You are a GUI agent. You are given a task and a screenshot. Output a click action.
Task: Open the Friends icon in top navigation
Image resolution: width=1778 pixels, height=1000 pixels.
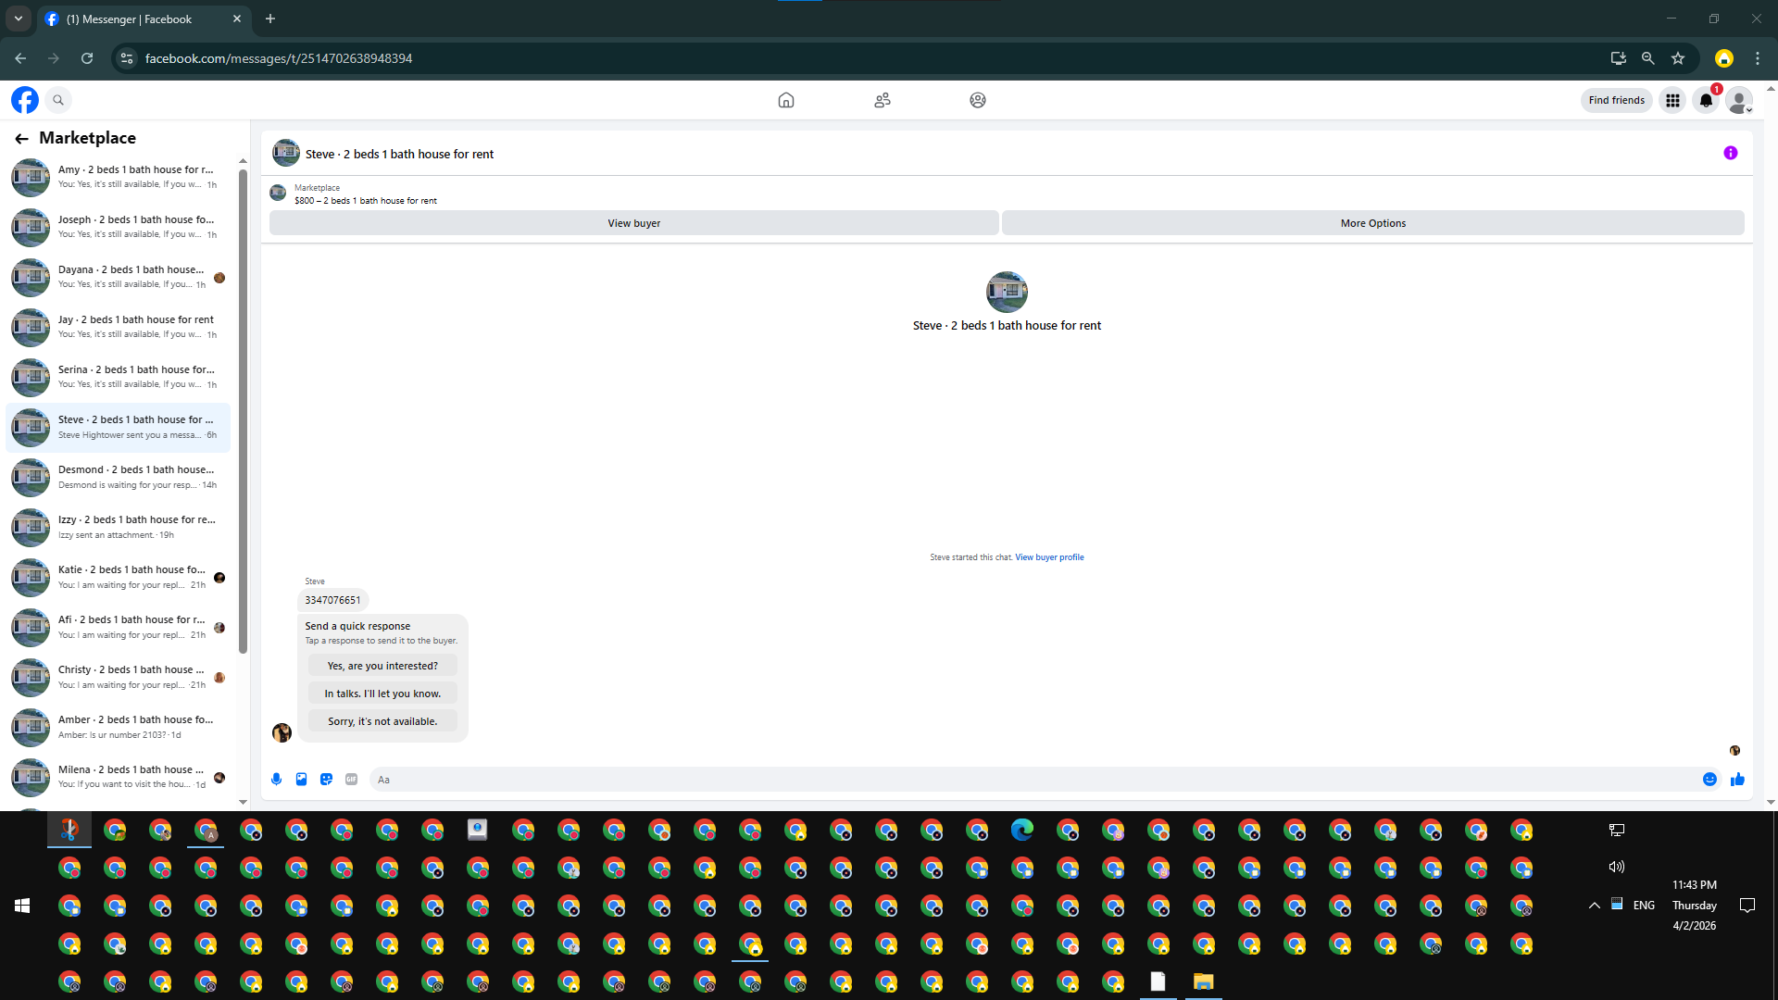point(883,100)
